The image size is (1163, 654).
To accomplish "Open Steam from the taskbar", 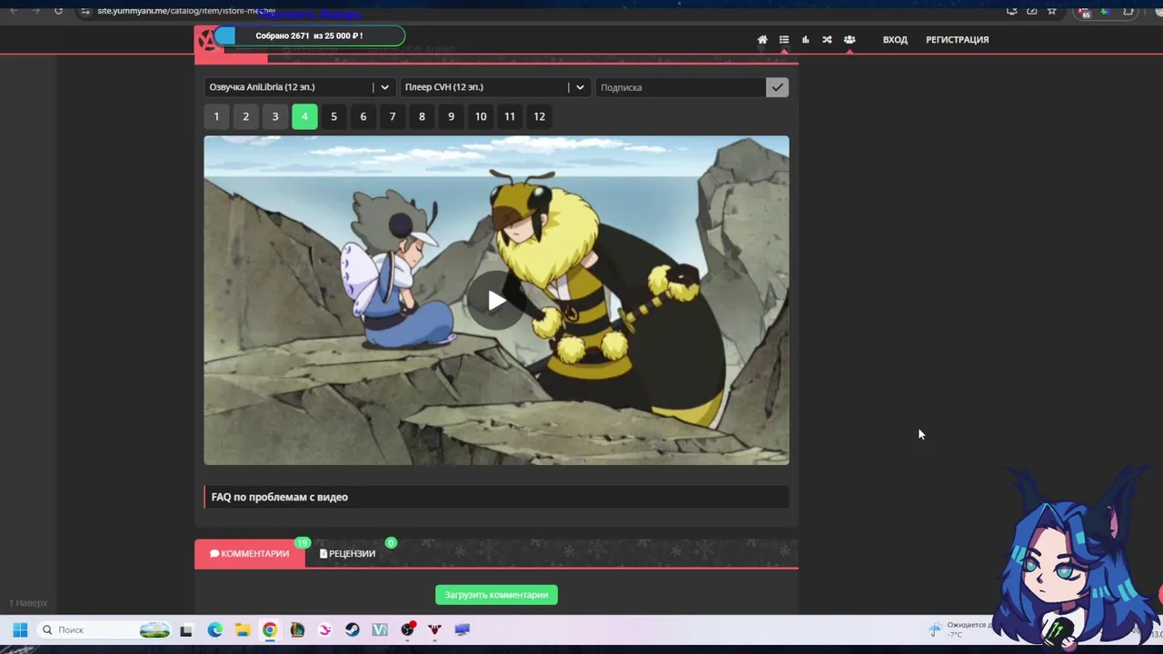I will 353,629.
